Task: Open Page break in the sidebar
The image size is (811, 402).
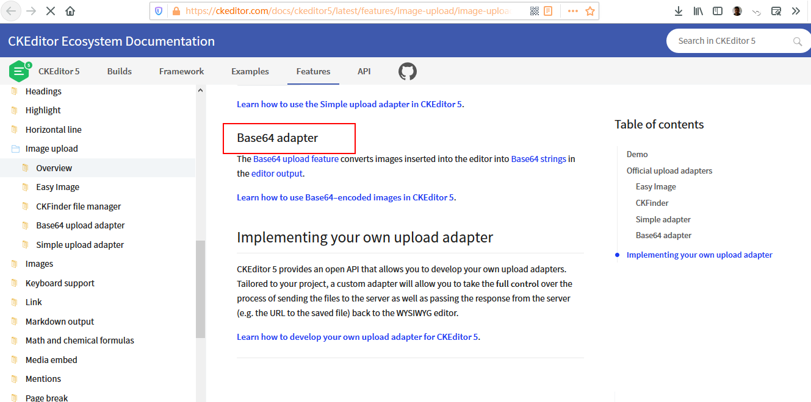Action: (47, 398)
